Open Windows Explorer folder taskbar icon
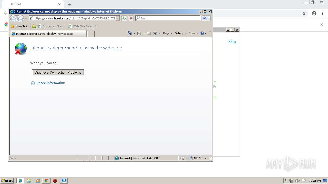The height and width of the screenshot is (184, 328). click(x=29, y=181)
